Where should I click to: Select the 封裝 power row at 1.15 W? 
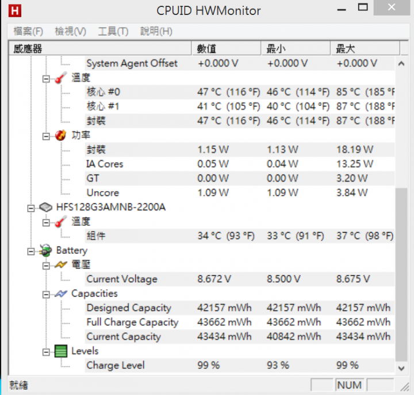(240, 150)
